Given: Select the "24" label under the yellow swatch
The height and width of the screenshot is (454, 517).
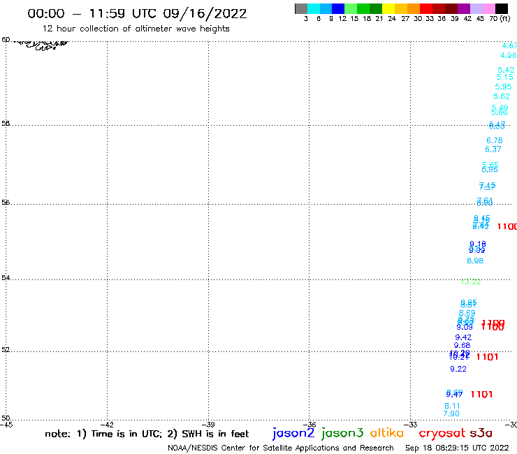Looking at the screenshot, I should point(392,19).
